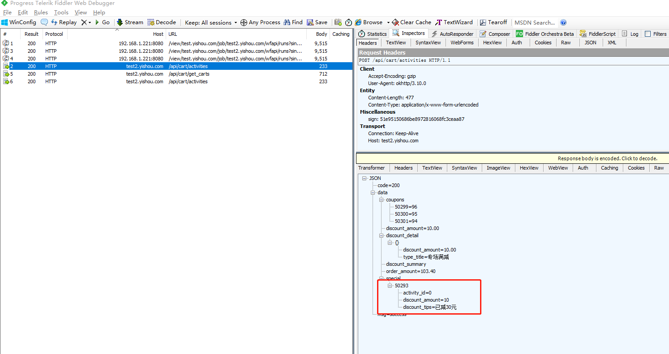Tearoff the inspectors window
The height and width of the screenshot is (354, 669).
pos(493,22)
